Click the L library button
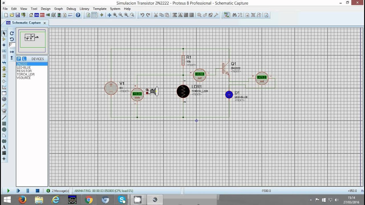The image size is (365, 205). [x=24, y=59]
